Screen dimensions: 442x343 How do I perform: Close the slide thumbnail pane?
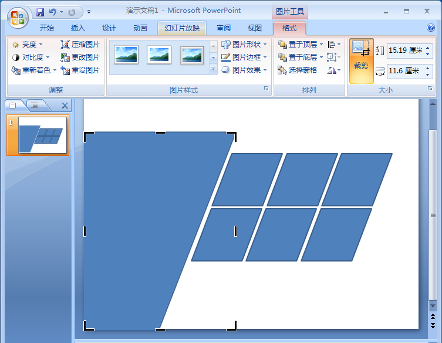tap(65, 106)
